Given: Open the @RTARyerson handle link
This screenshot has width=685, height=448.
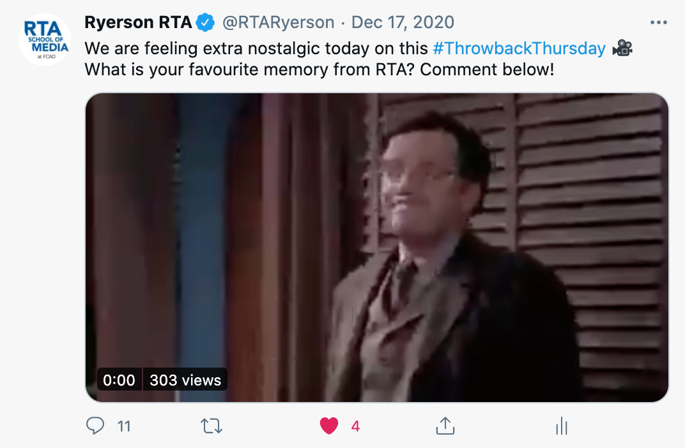Looking at the screenshot, I should coord(279,22).
